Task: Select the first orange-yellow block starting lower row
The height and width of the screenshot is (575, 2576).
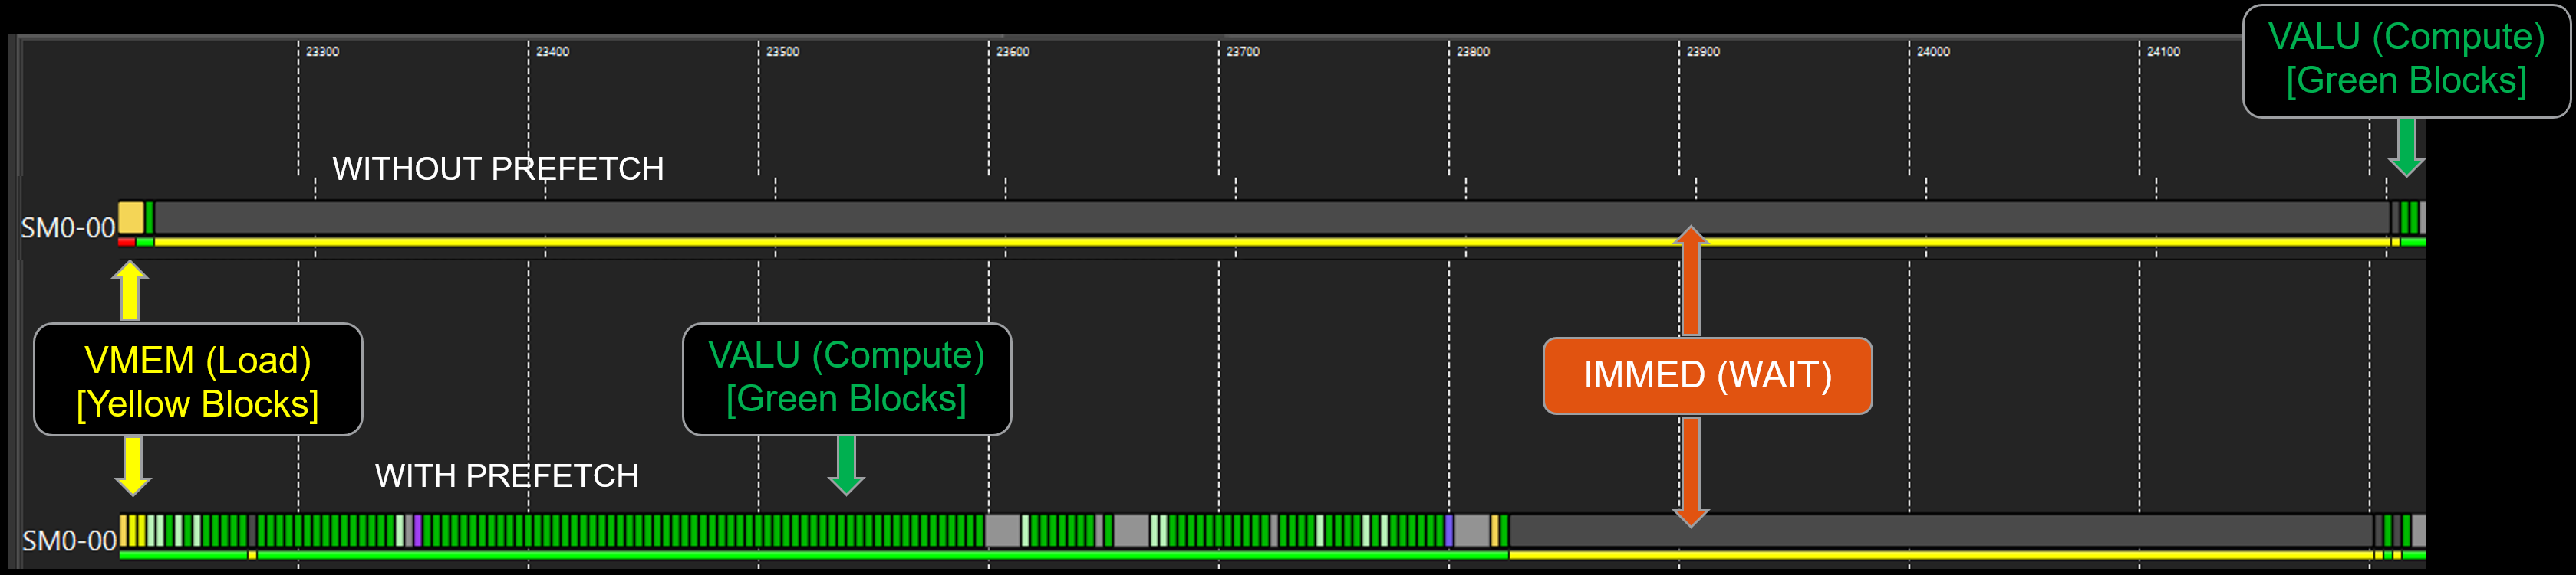Action: [x=124, y=530]
